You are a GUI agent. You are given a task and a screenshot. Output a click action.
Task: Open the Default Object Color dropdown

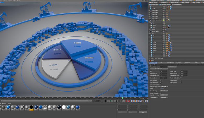click(x=164, y=86)
